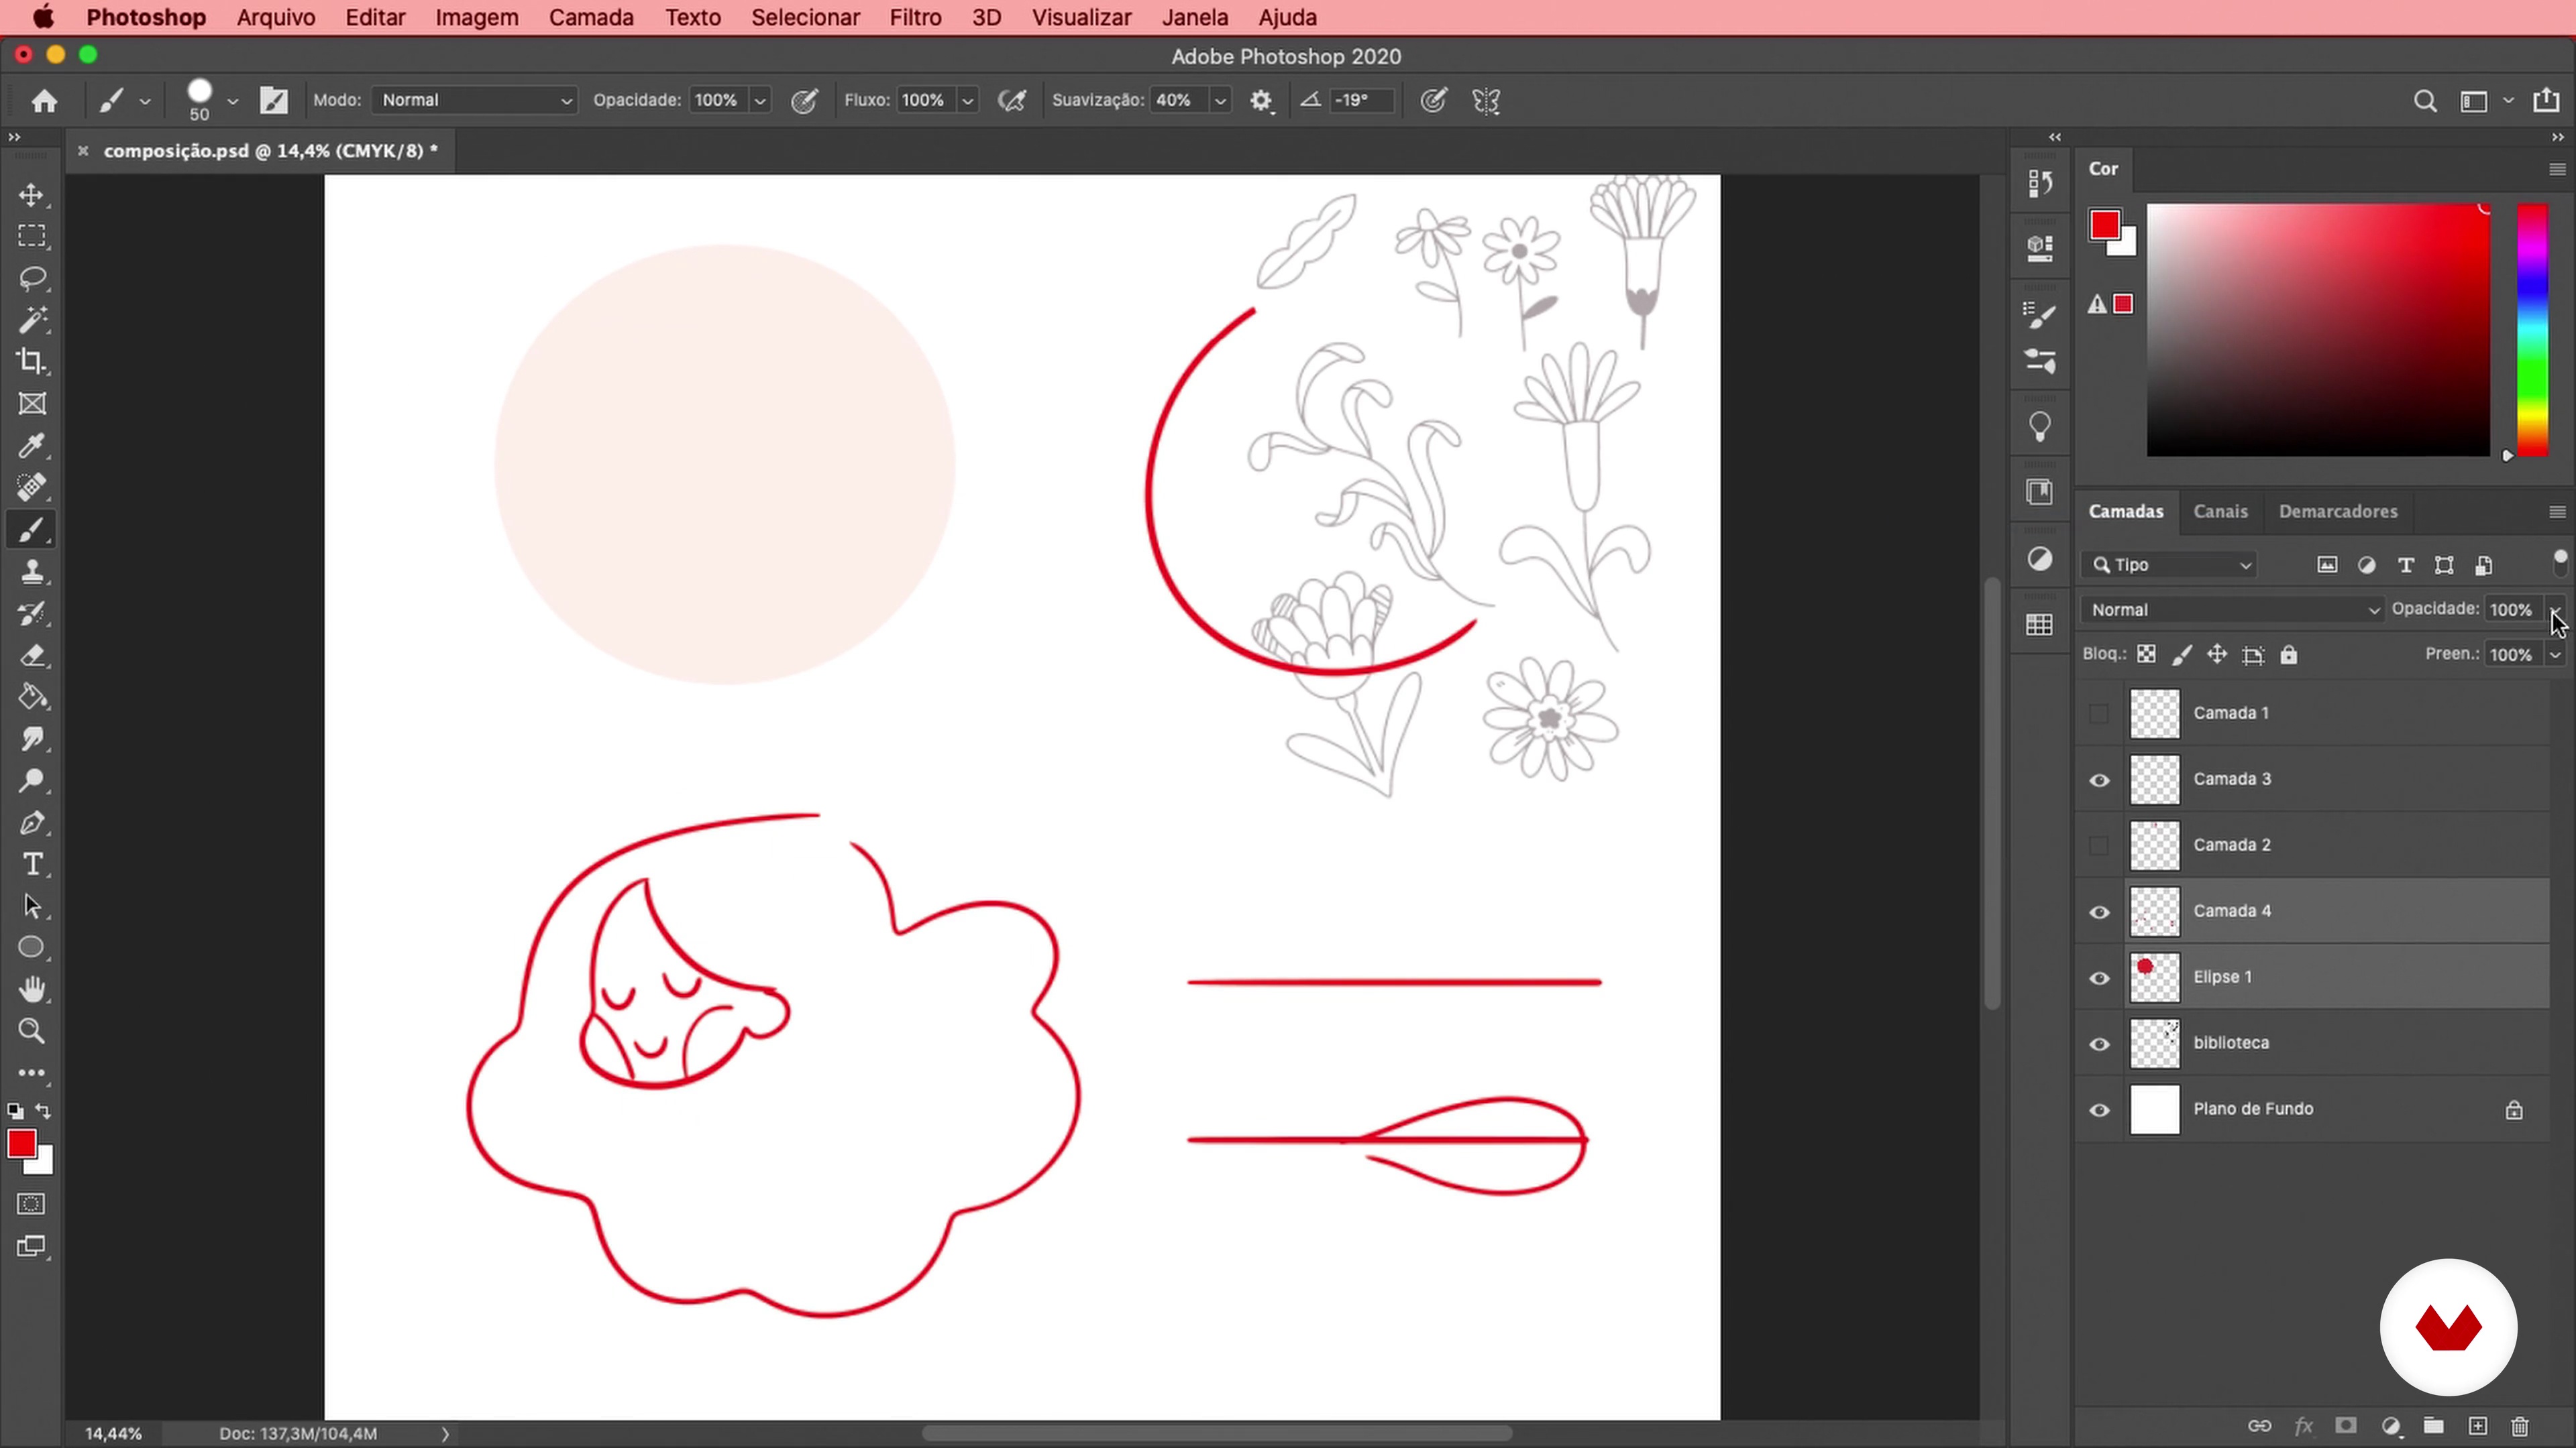The width and height of the screenshot is (2576, 1448).
Task: Select the Clone Stamp tool
Action: pyautogui.click(x=32, y=572)
